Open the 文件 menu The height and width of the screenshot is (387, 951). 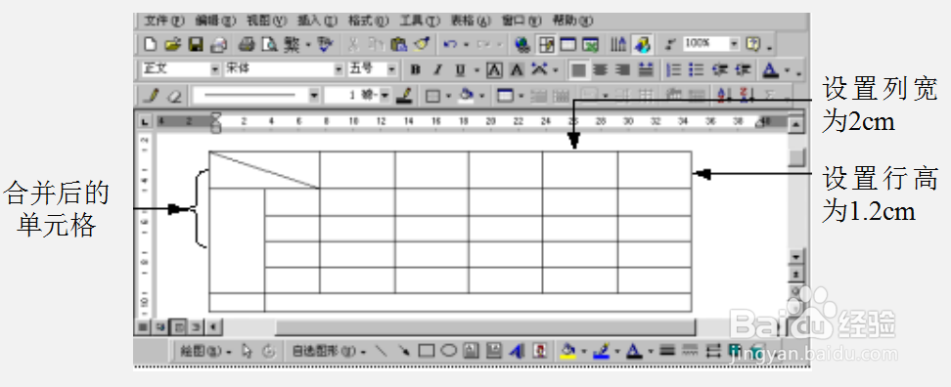163,21
